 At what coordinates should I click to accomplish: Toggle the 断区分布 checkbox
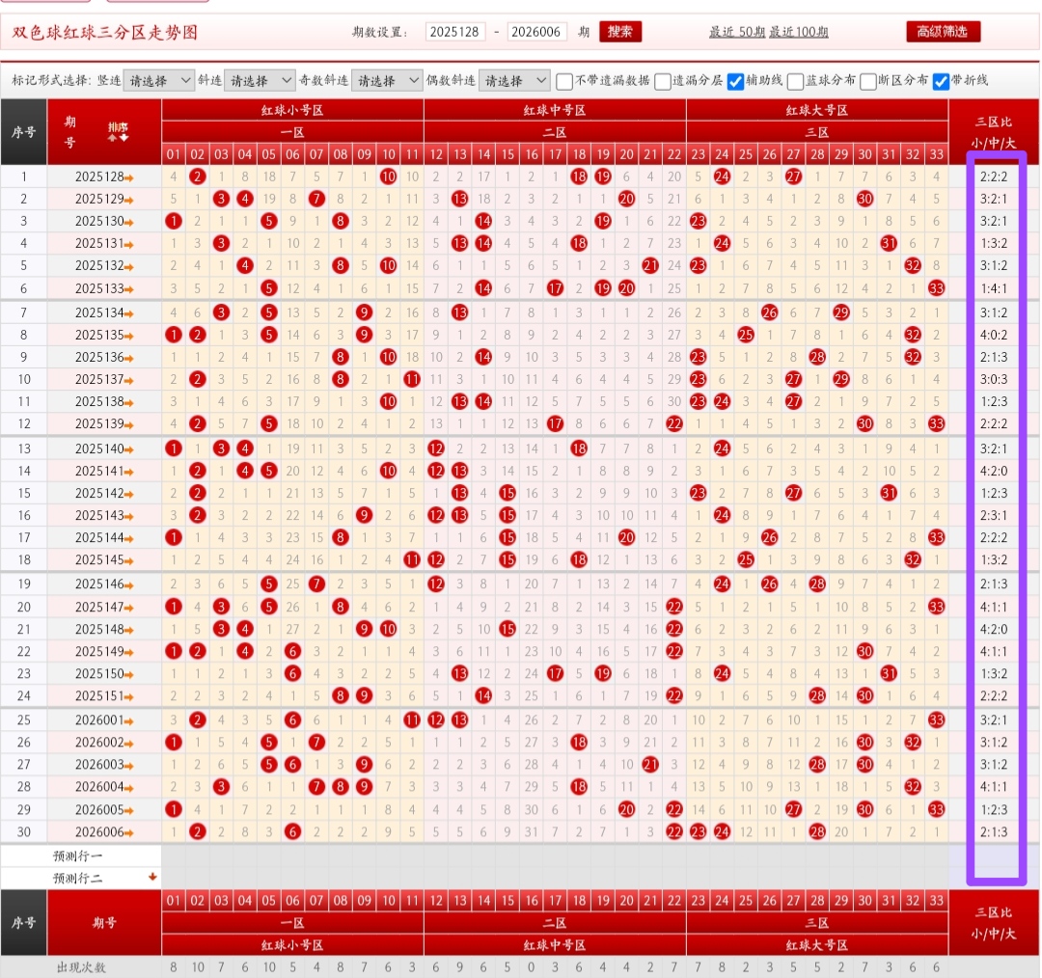[x=868, y=81]
